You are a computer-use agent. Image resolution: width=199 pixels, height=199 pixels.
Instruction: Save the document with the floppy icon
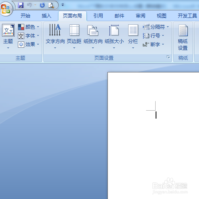tap(21, 5)
